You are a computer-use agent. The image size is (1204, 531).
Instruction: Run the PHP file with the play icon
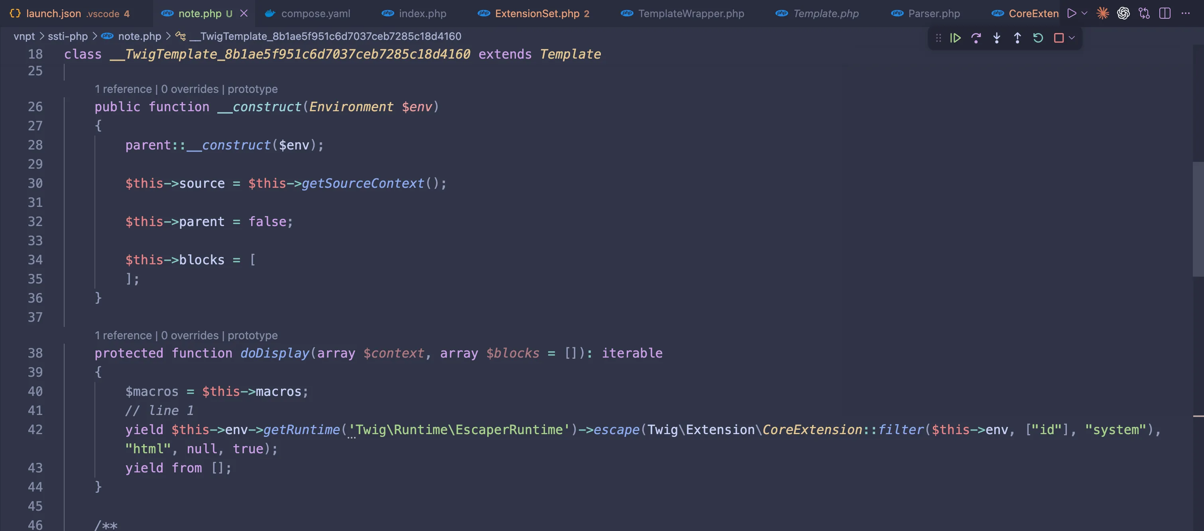click(x=1072, y=13)
